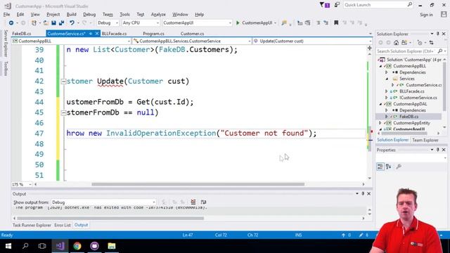
Task: Click the Undo arrow icon
Action: [72, 22]
